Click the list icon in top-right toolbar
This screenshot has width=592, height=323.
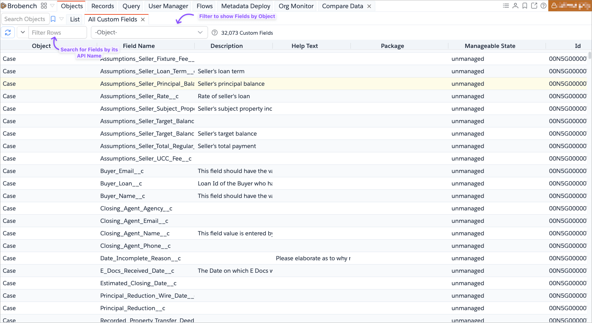tap(506, 6)
